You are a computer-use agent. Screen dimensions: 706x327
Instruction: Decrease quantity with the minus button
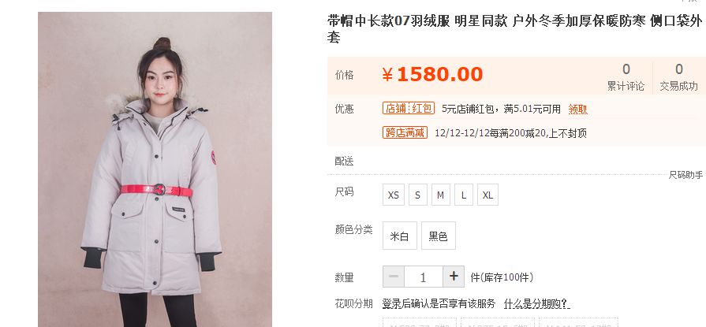point(394,277)
